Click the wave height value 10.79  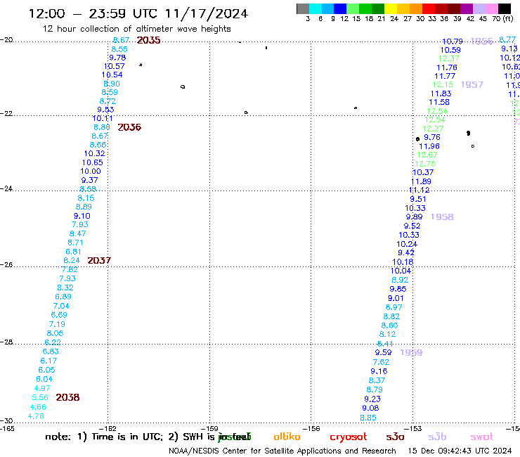pos(453,41)
